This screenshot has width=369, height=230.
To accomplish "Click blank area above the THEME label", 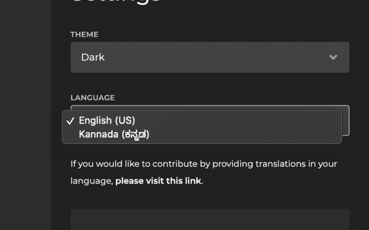I will point(210,18).
